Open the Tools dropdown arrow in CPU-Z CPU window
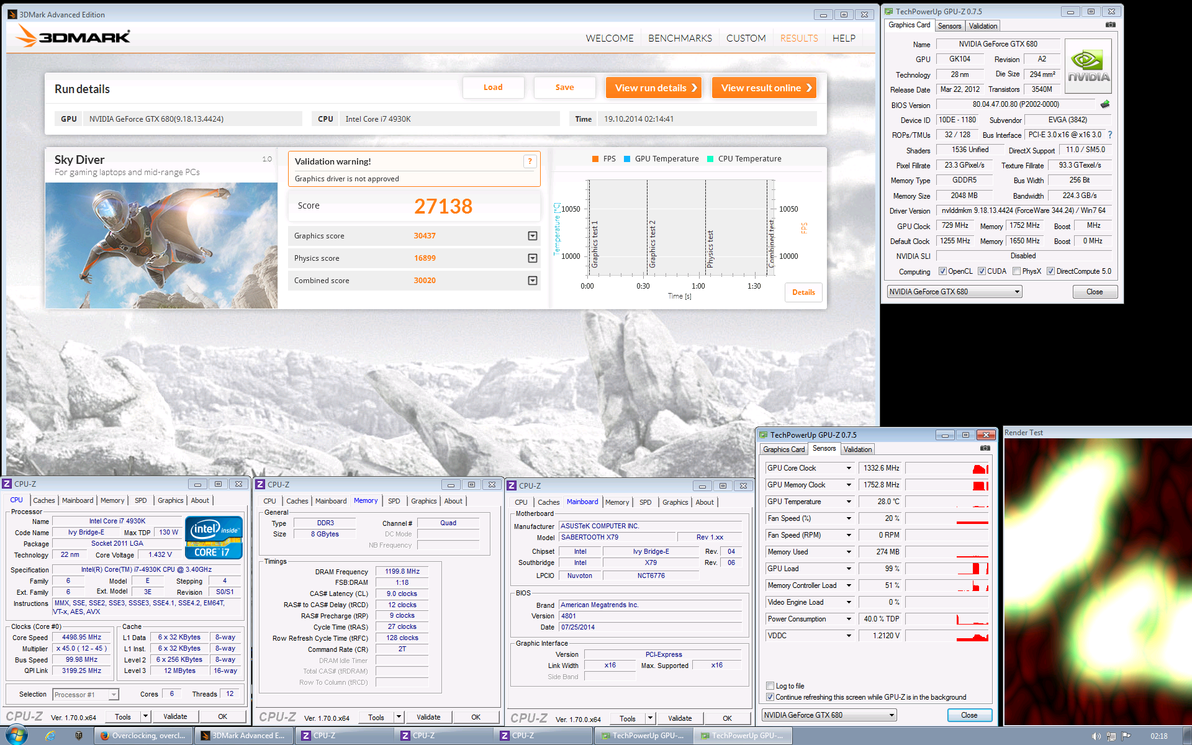 tap(145, 716)
